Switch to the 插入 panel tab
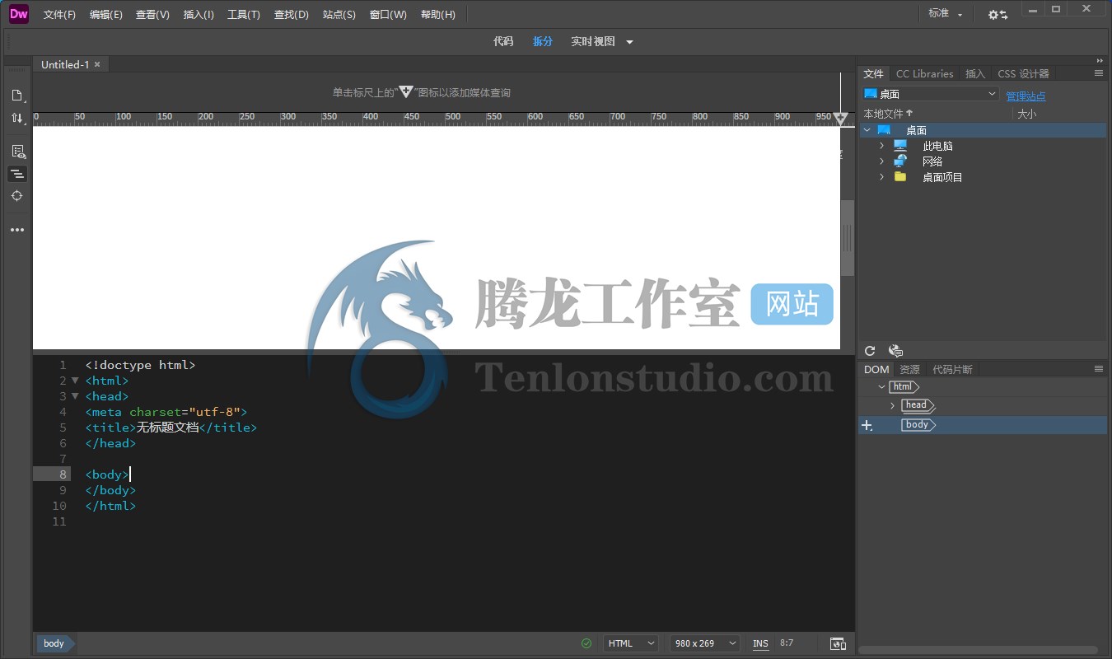This screenshot has width=1112, height=659. point(975,73)
